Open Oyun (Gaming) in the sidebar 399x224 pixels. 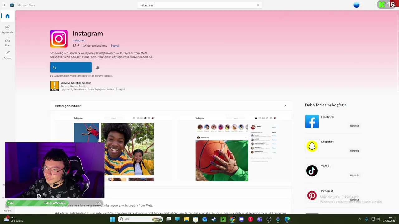pos(7,42)
